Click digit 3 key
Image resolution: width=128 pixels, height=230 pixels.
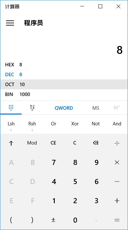[x=96, y=201]
